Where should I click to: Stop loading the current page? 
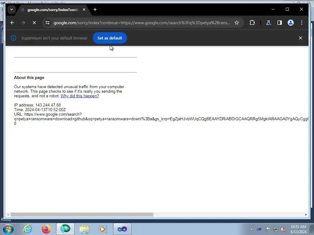(x=34, y=23)
